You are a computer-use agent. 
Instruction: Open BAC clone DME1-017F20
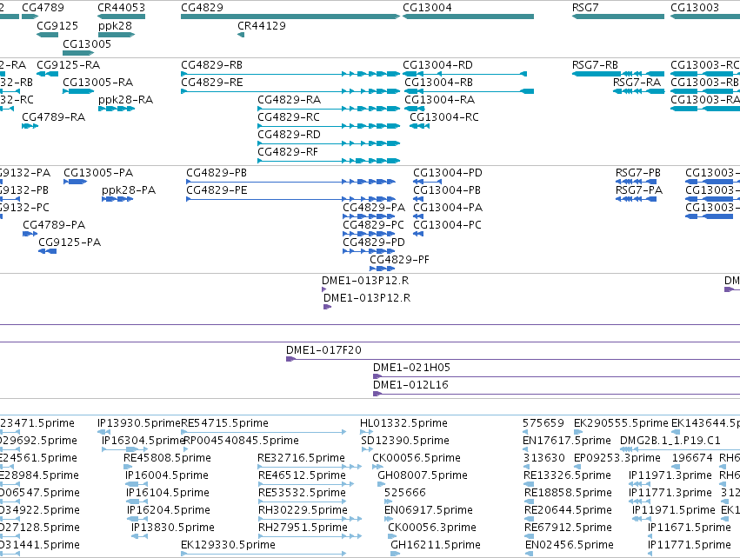click(x=323, y=350)
